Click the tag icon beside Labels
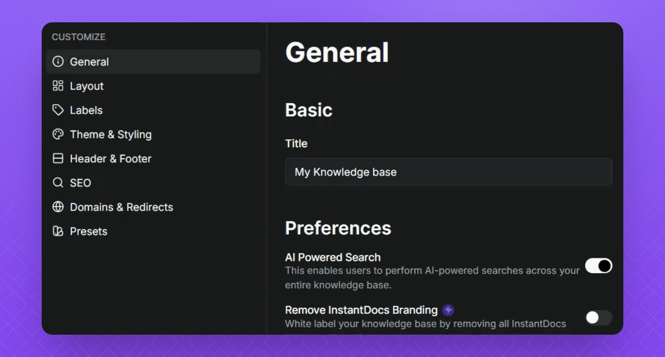The image size is (665, 357). 58,110
